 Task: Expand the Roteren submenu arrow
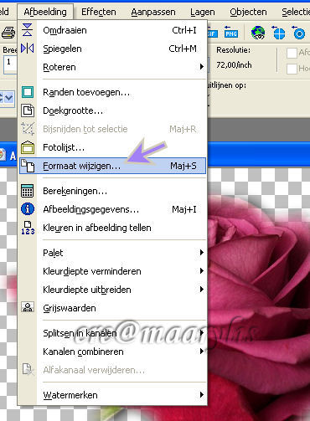[202, 67]
